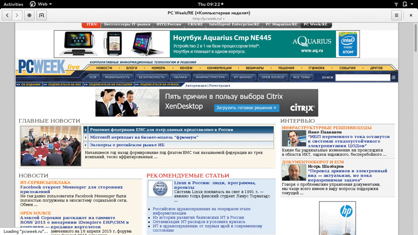Image resolution: width=418 pixels, height=235 pixels.
Task: Open the КОНФЕРЕНЦИИ menu item
Action: click(219, 68)
